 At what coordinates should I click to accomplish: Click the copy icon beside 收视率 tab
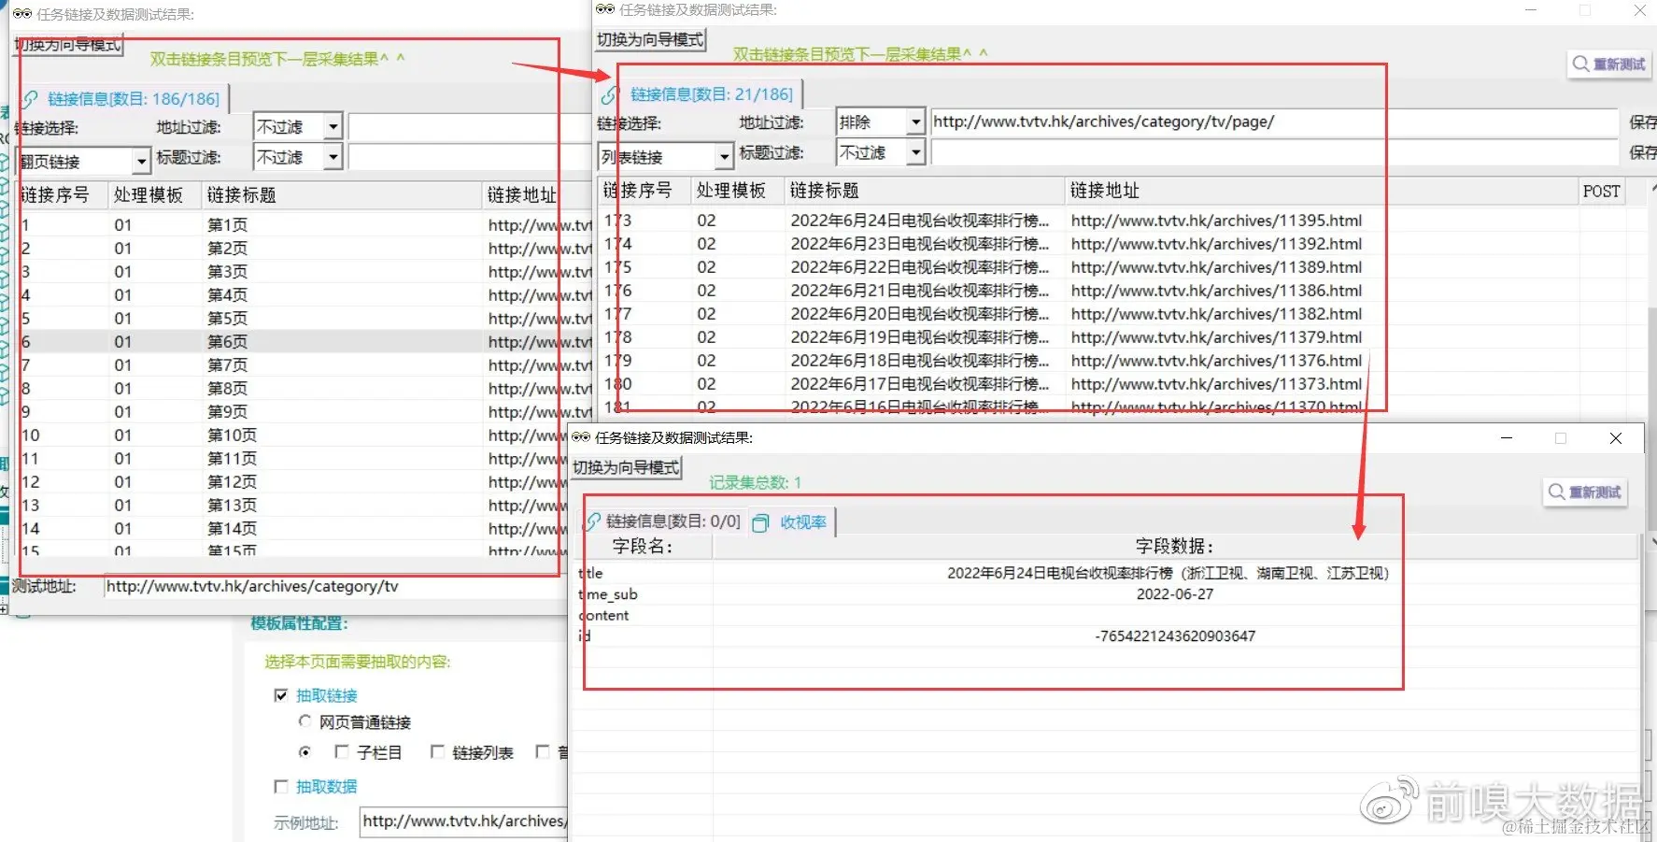760,523
